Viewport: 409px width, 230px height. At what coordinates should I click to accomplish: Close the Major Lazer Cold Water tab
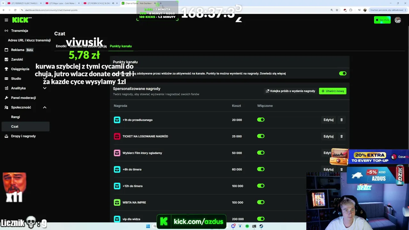click(x=79, y=3)
